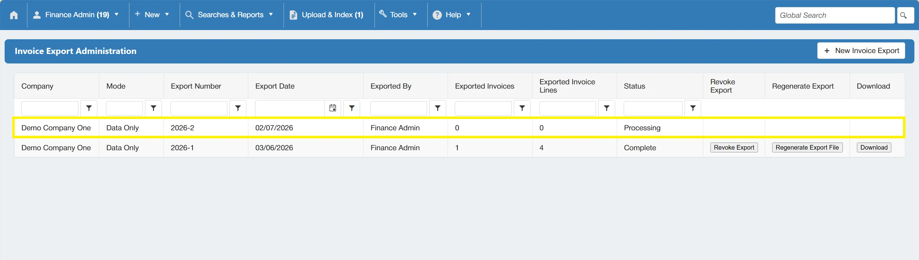The height and width of the screenshot is (260, 919).
Task: Click Data Only in the 2026-1 row
Action: point(122,148)
